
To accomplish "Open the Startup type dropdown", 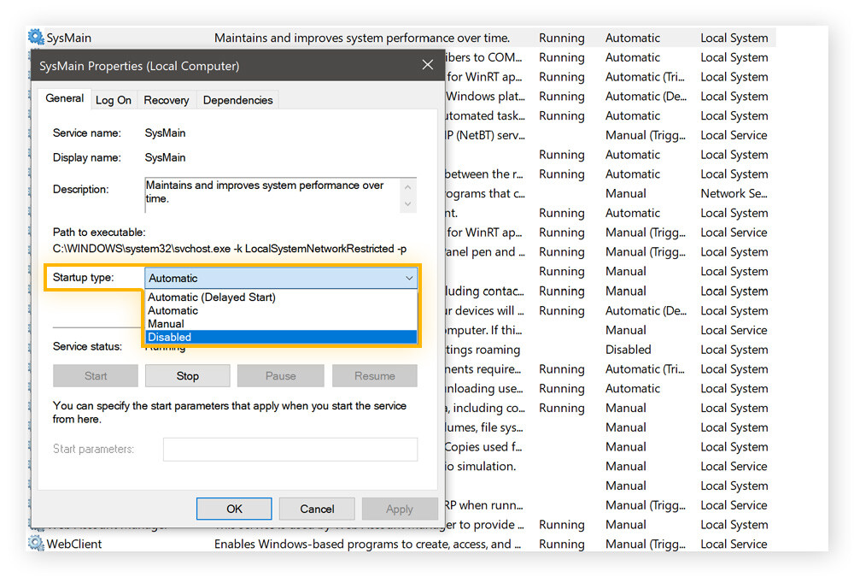I will click(407, 278).
